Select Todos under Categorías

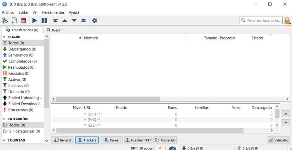click(23, 125)
